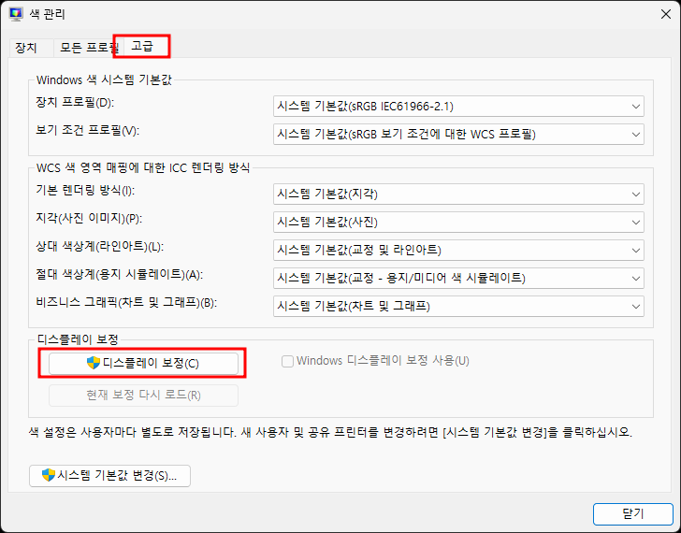
Task: Click the 닫기 button
Action: (x=632, y=514)
